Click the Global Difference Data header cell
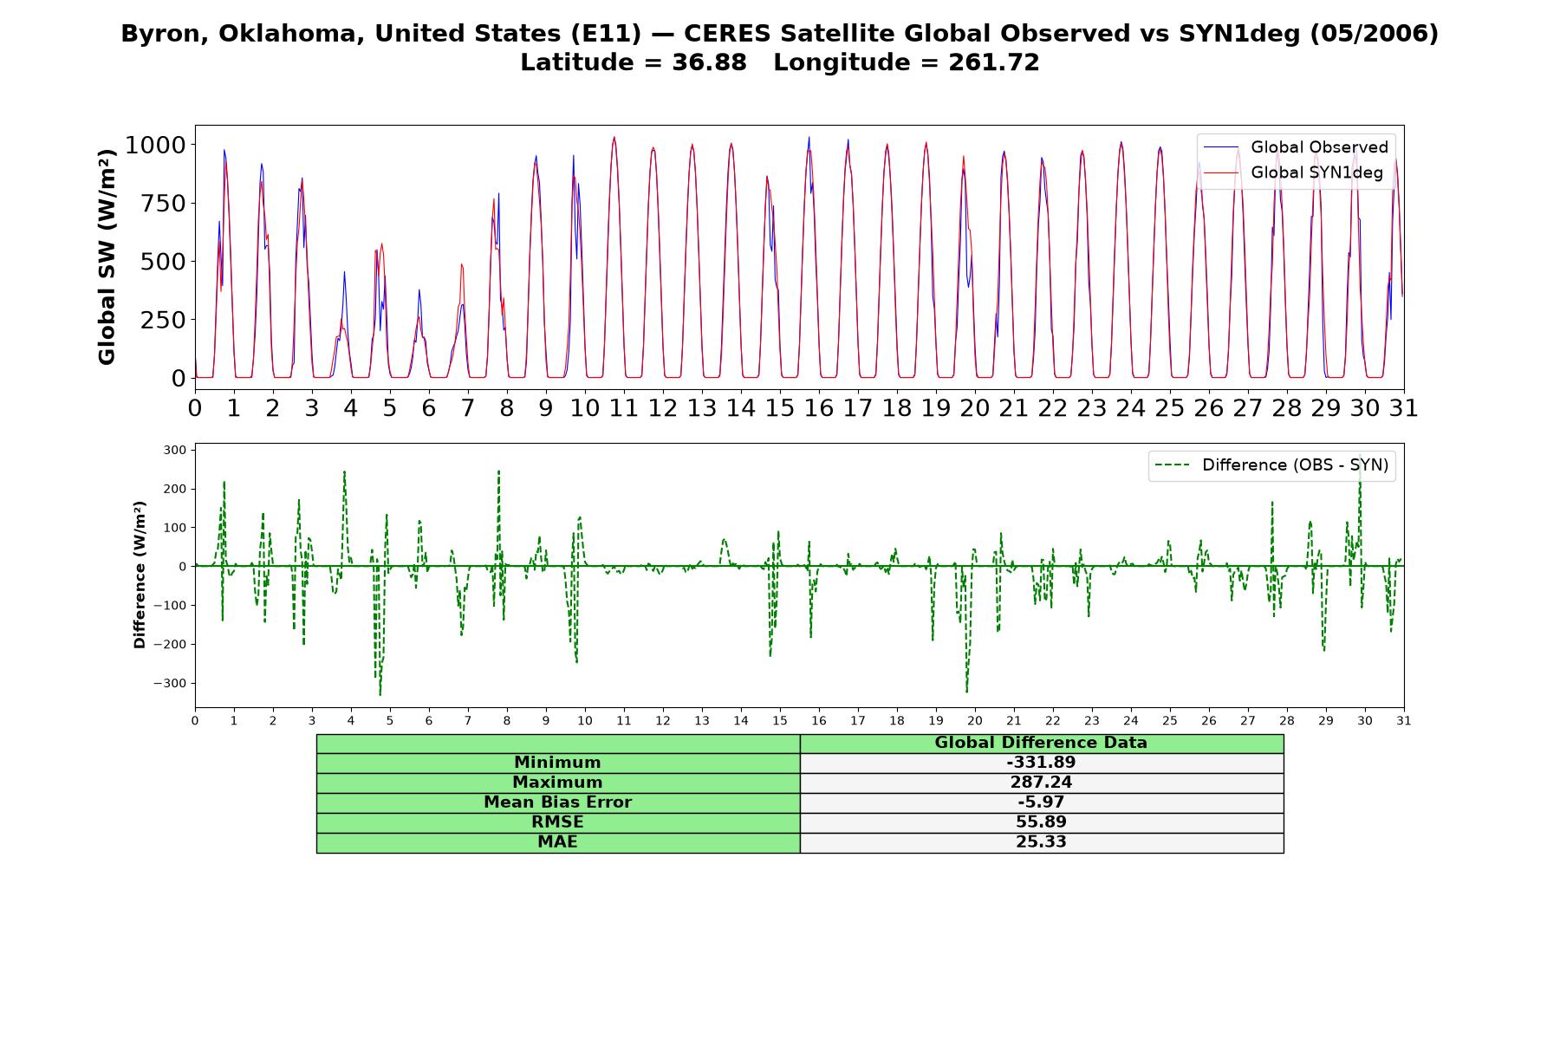 coord(1042,743)
